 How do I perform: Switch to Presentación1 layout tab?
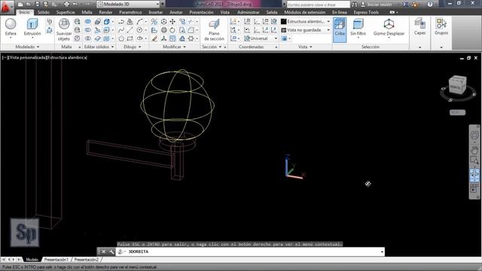click(x=56, y=260)
